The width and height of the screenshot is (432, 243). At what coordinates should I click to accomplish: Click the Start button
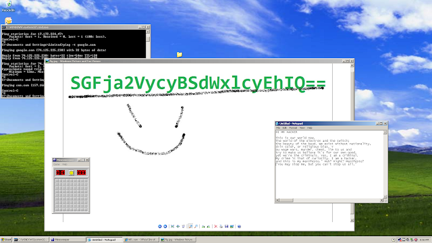pos(6,240)
